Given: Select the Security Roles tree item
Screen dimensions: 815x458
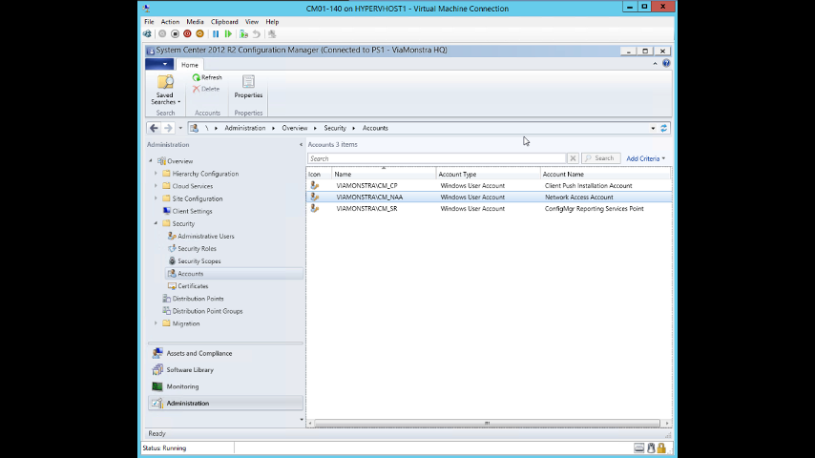Looking at the screenshot, I should [197, 248].
